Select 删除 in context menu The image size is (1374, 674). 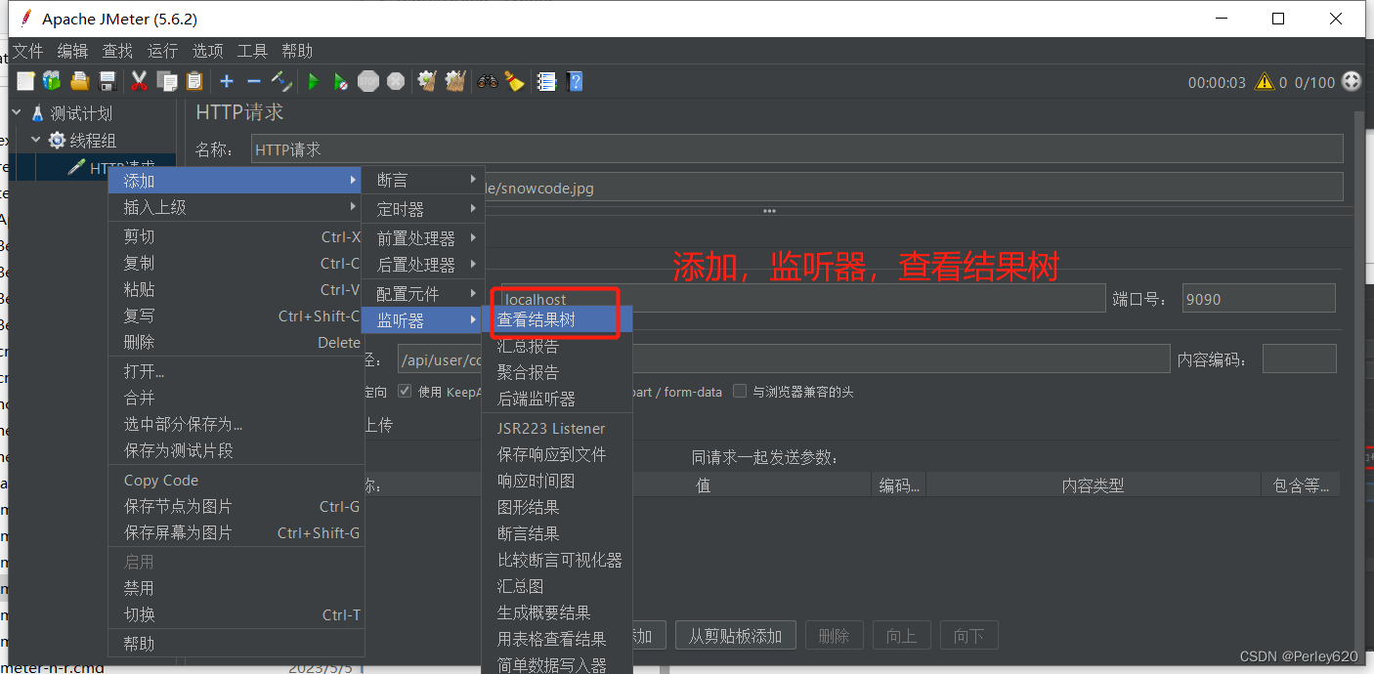(236, 342)
